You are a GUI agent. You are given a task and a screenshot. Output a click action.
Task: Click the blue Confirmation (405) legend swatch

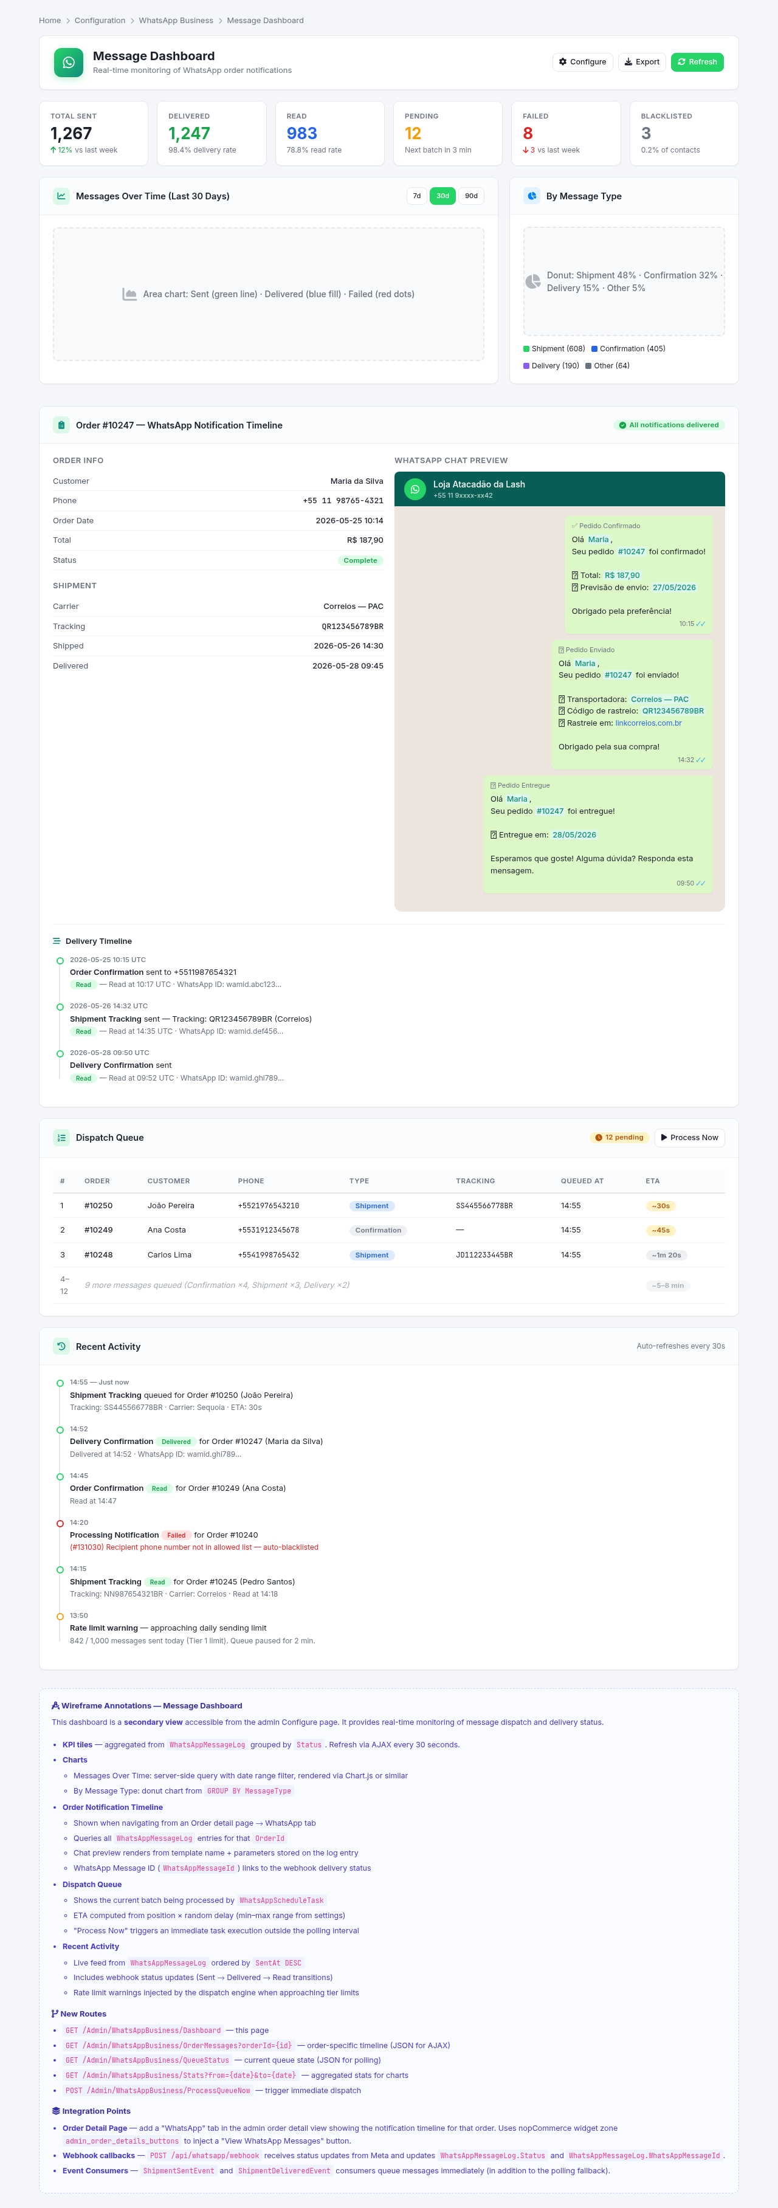[594, 349]
